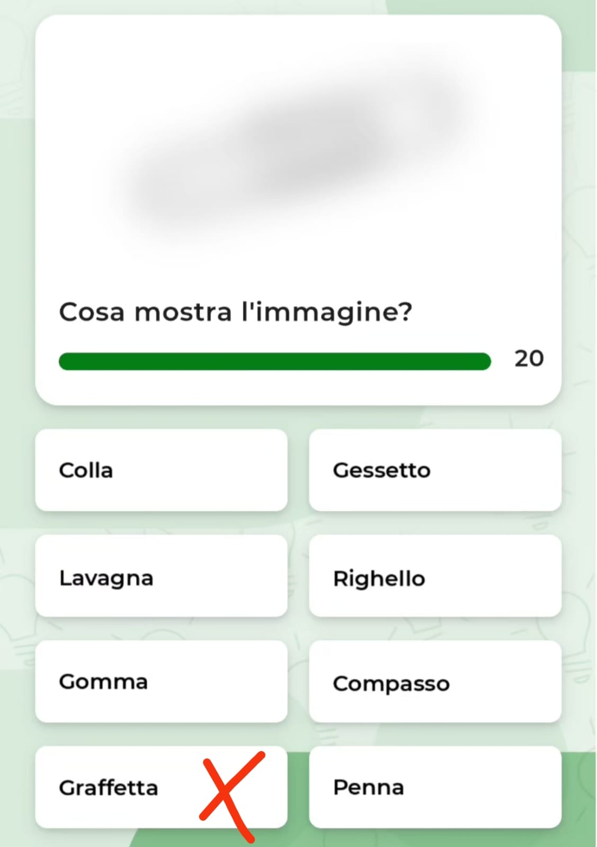597x847 pixels.
Task: Answer with the pen option Penna
Action: pyautogui.click(x=435, y=787)
